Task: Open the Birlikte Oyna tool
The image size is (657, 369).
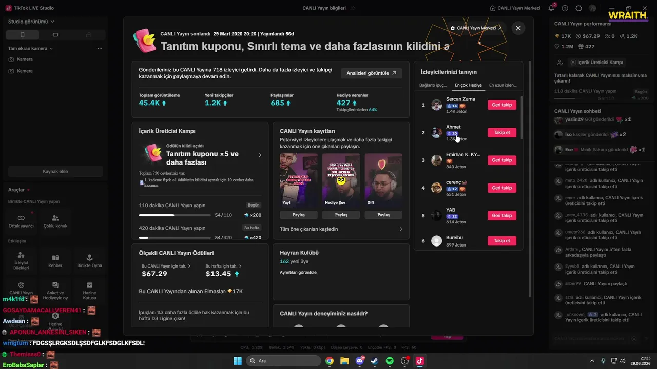Action: click(x=89, y=260)
